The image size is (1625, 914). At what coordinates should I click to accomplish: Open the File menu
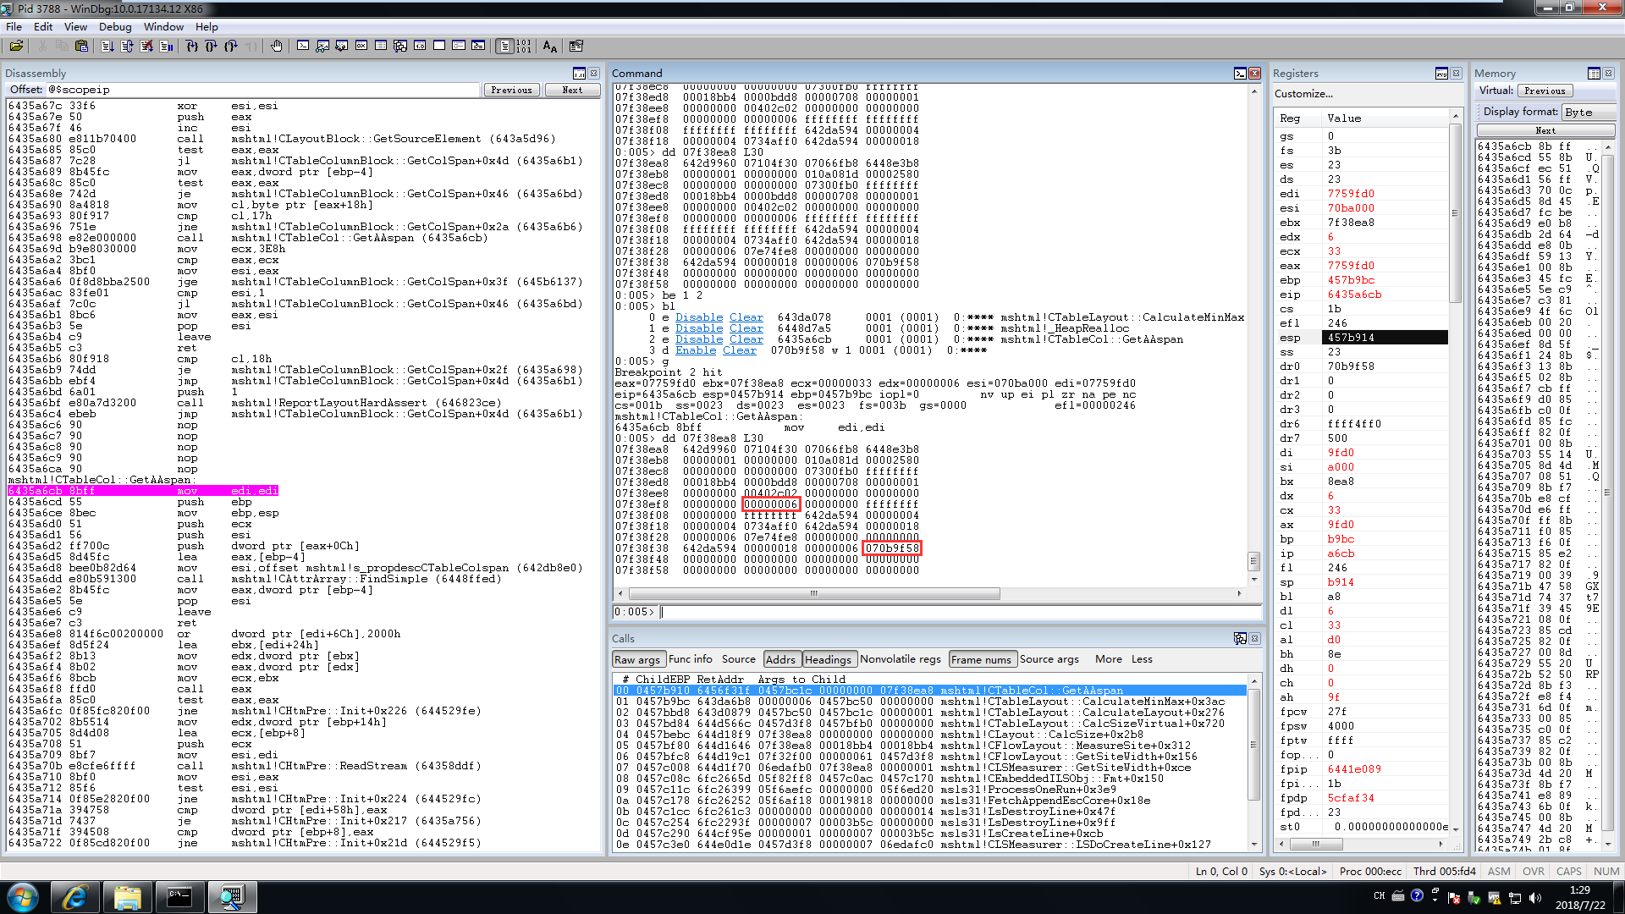click(14, 26)
